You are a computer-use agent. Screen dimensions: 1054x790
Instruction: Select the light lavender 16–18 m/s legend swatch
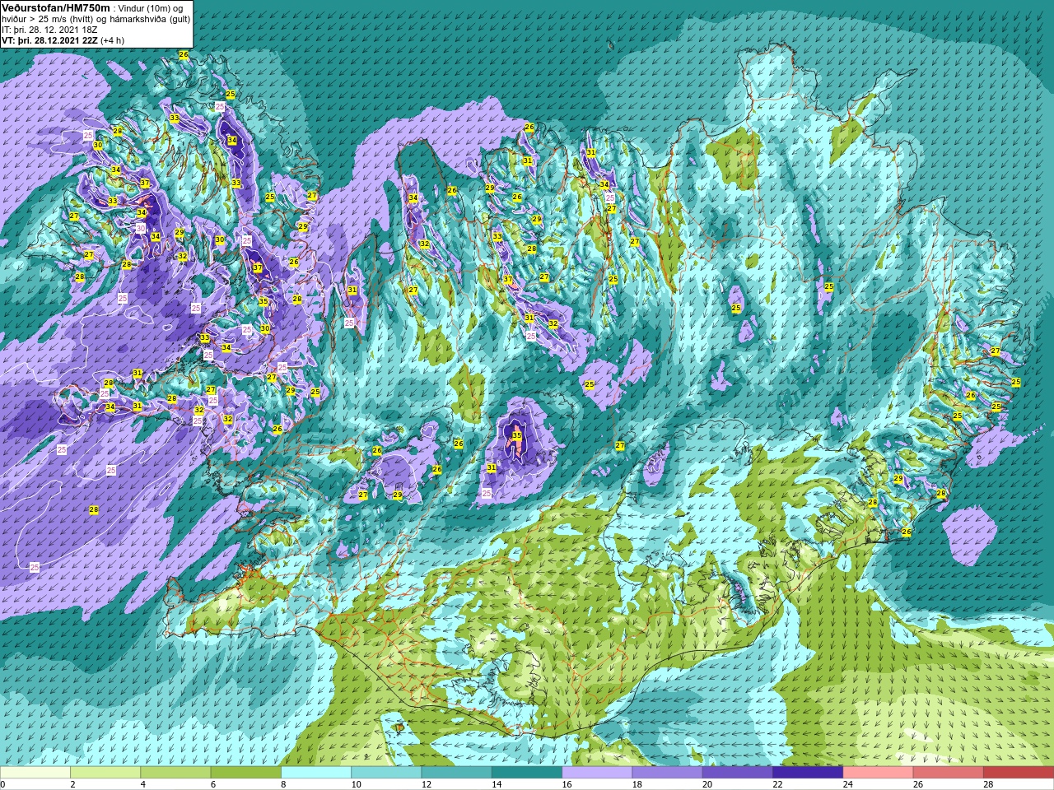(597, 773)
